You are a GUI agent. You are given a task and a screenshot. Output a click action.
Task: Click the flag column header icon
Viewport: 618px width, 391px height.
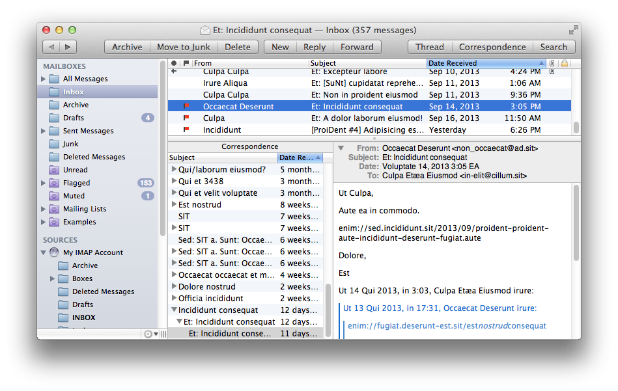tap(186, 63)
